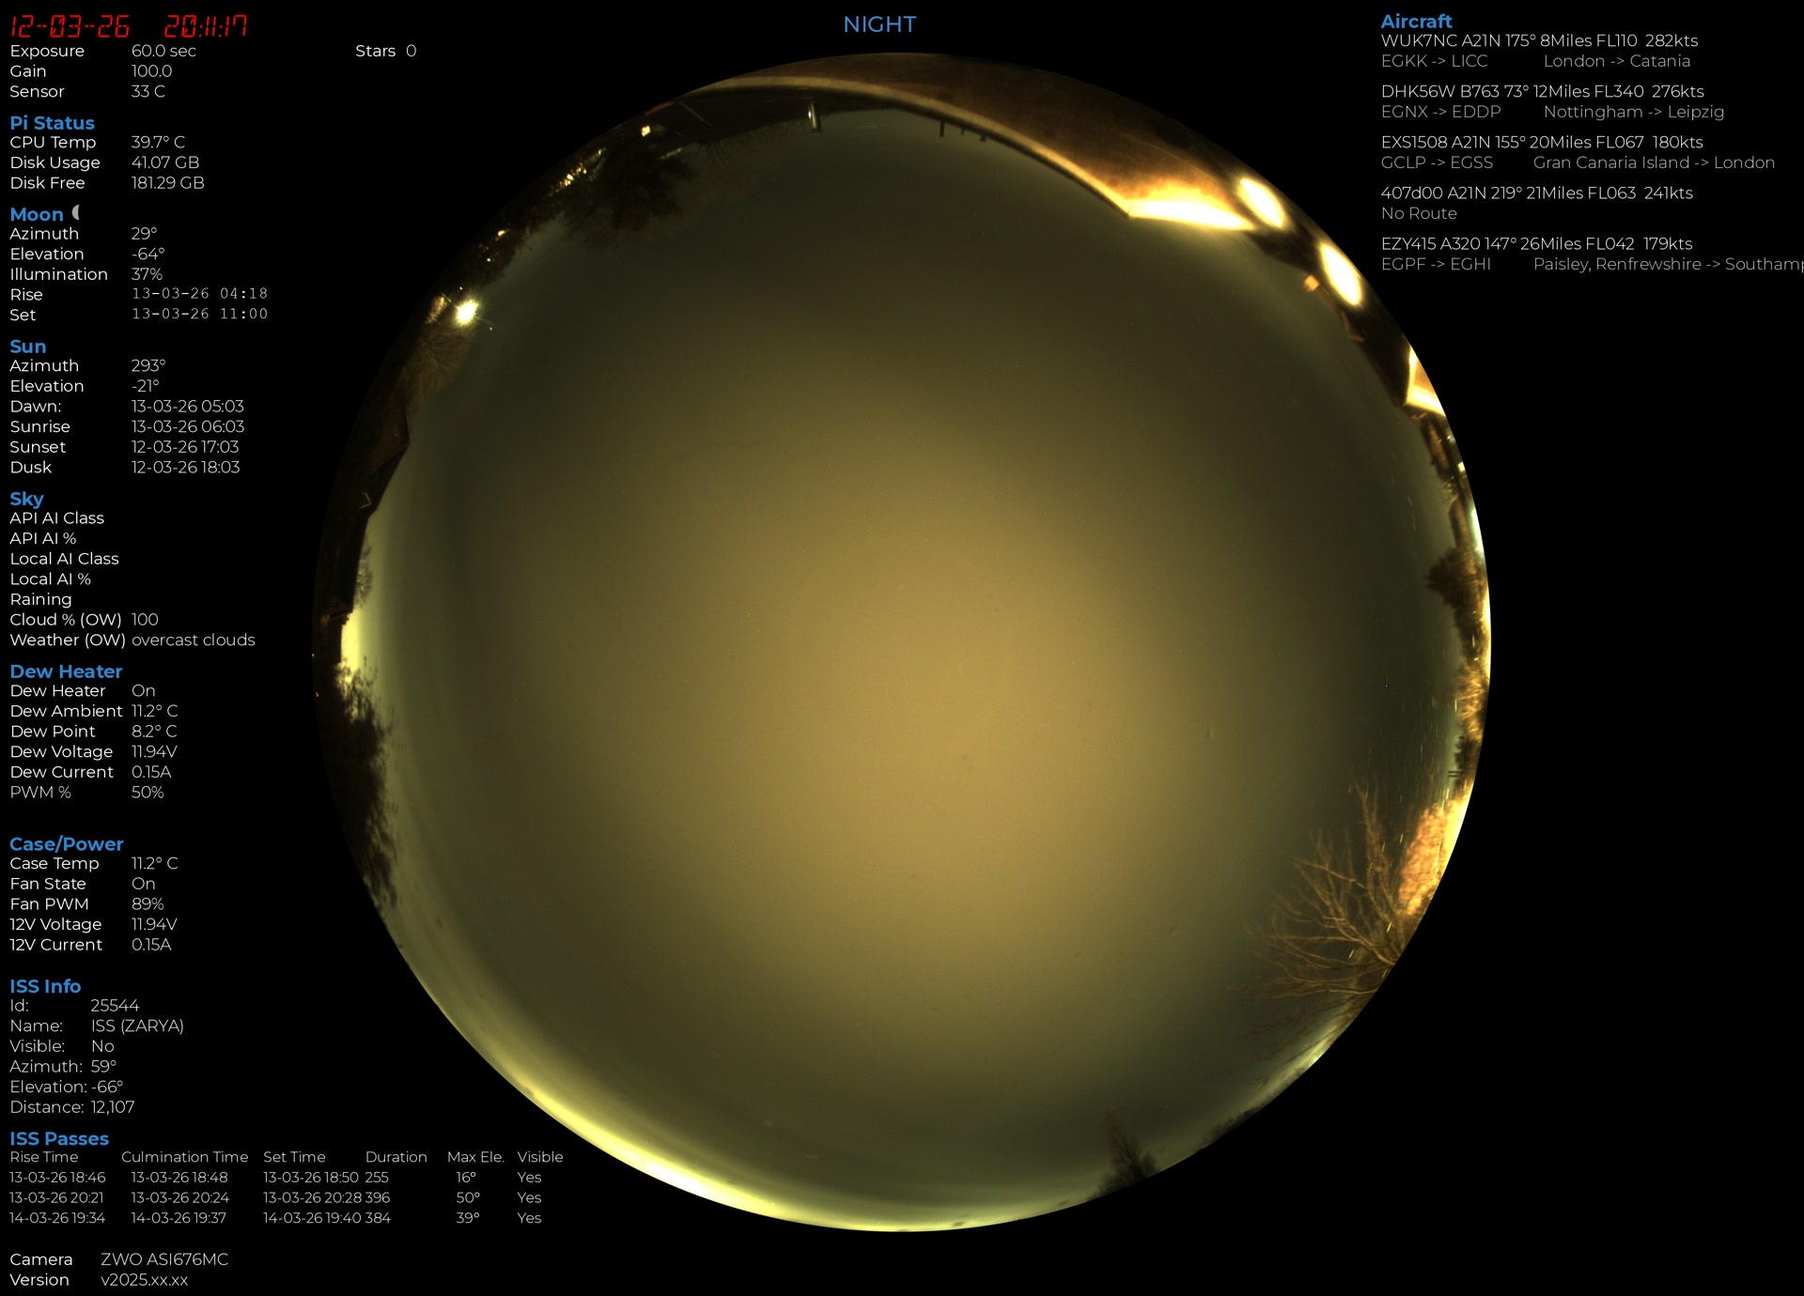1804x1296 pixels.
Task: Click the PWM % 50% value
Action: (148, 793)
